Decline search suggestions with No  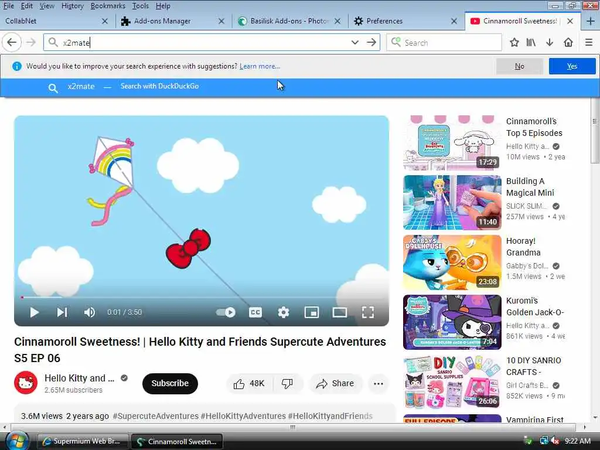pos(519,66)
